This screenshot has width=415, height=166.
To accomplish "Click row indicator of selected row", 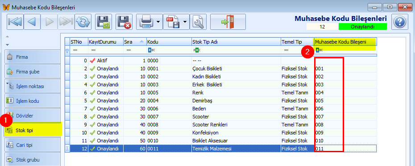I will [67, 149].
